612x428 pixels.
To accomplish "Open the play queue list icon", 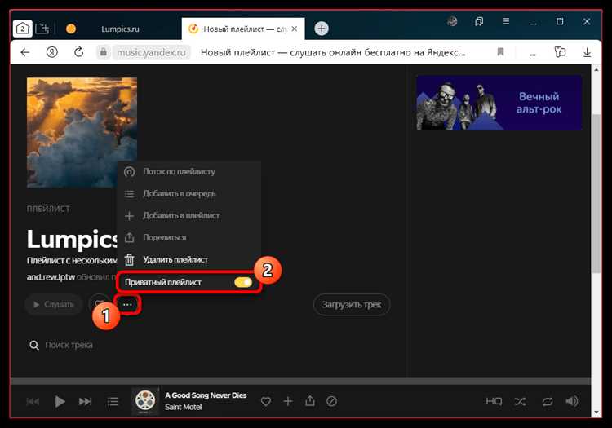I will [113, 401].
